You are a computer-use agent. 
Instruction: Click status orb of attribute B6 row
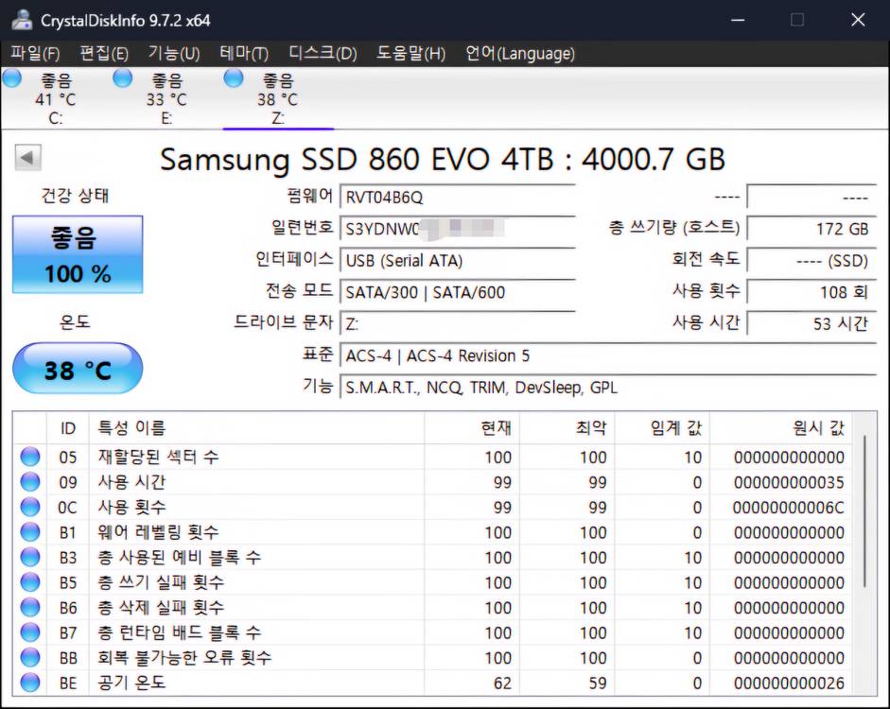(30, 608)
